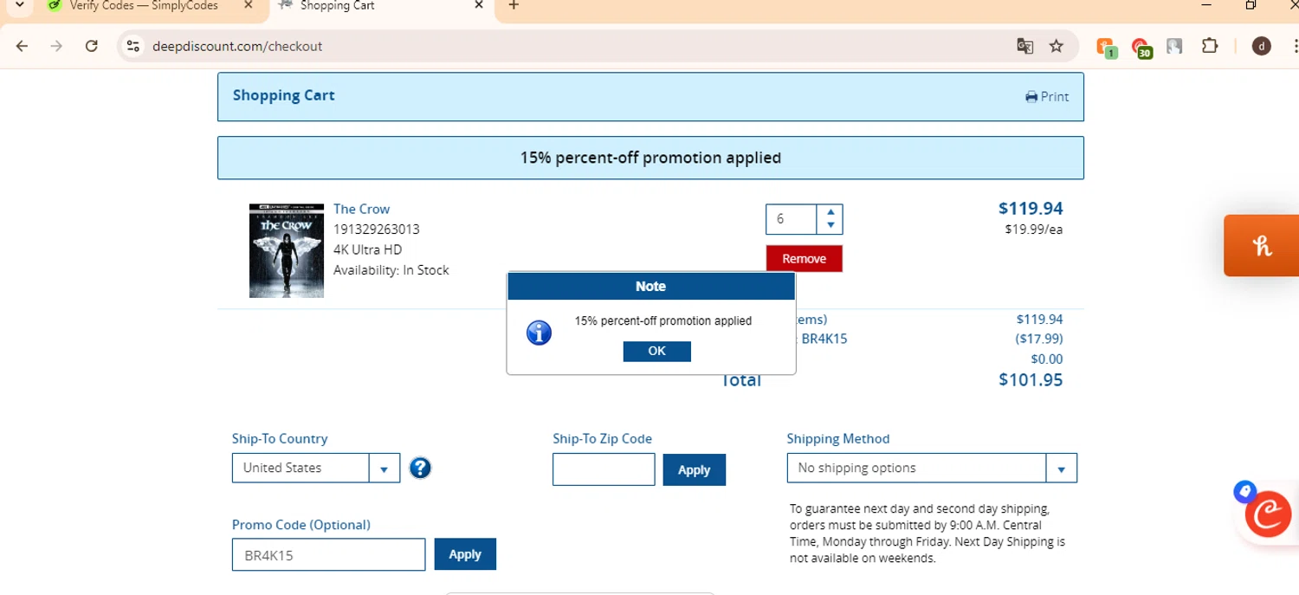1299x595 pixels.
Task: Decrease The Crow quantity with down arrow
Action: click(x=830, y=226)
